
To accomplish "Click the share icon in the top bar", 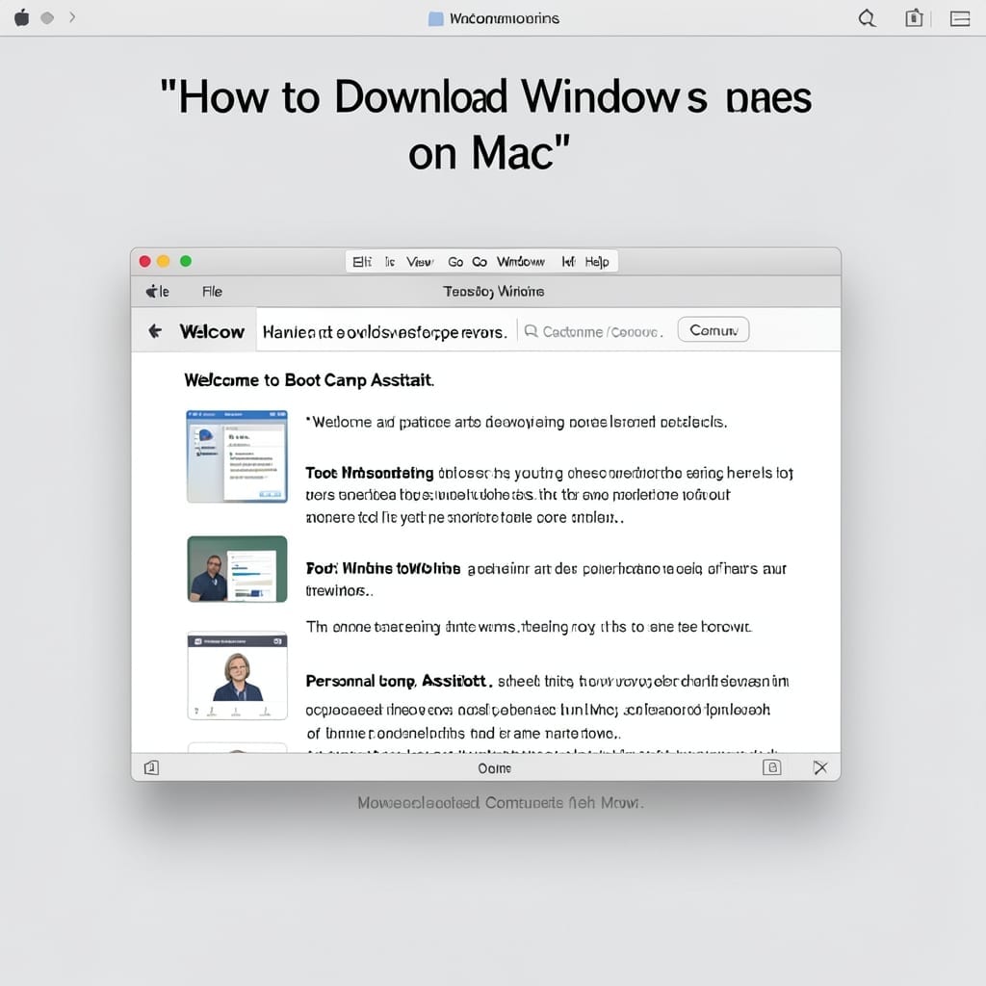I will (915, 17).
